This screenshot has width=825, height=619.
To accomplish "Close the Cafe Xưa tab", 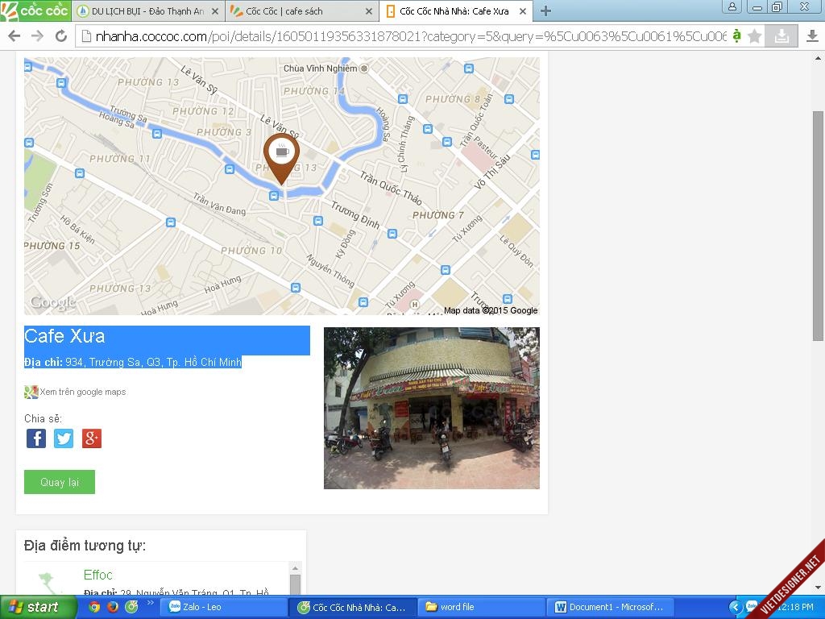I will point(522,11).
